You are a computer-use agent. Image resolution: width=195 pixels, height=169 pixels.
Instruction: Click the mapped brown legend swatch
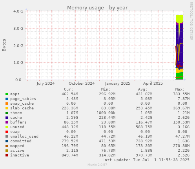point(7,146)
